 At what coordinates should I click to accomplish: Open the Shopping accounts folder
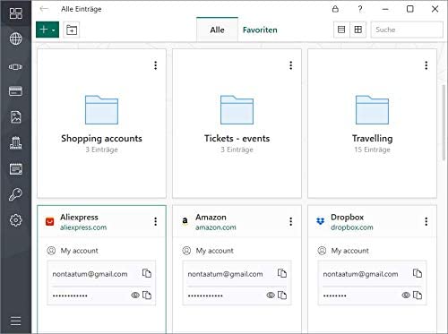pos(101,124)
